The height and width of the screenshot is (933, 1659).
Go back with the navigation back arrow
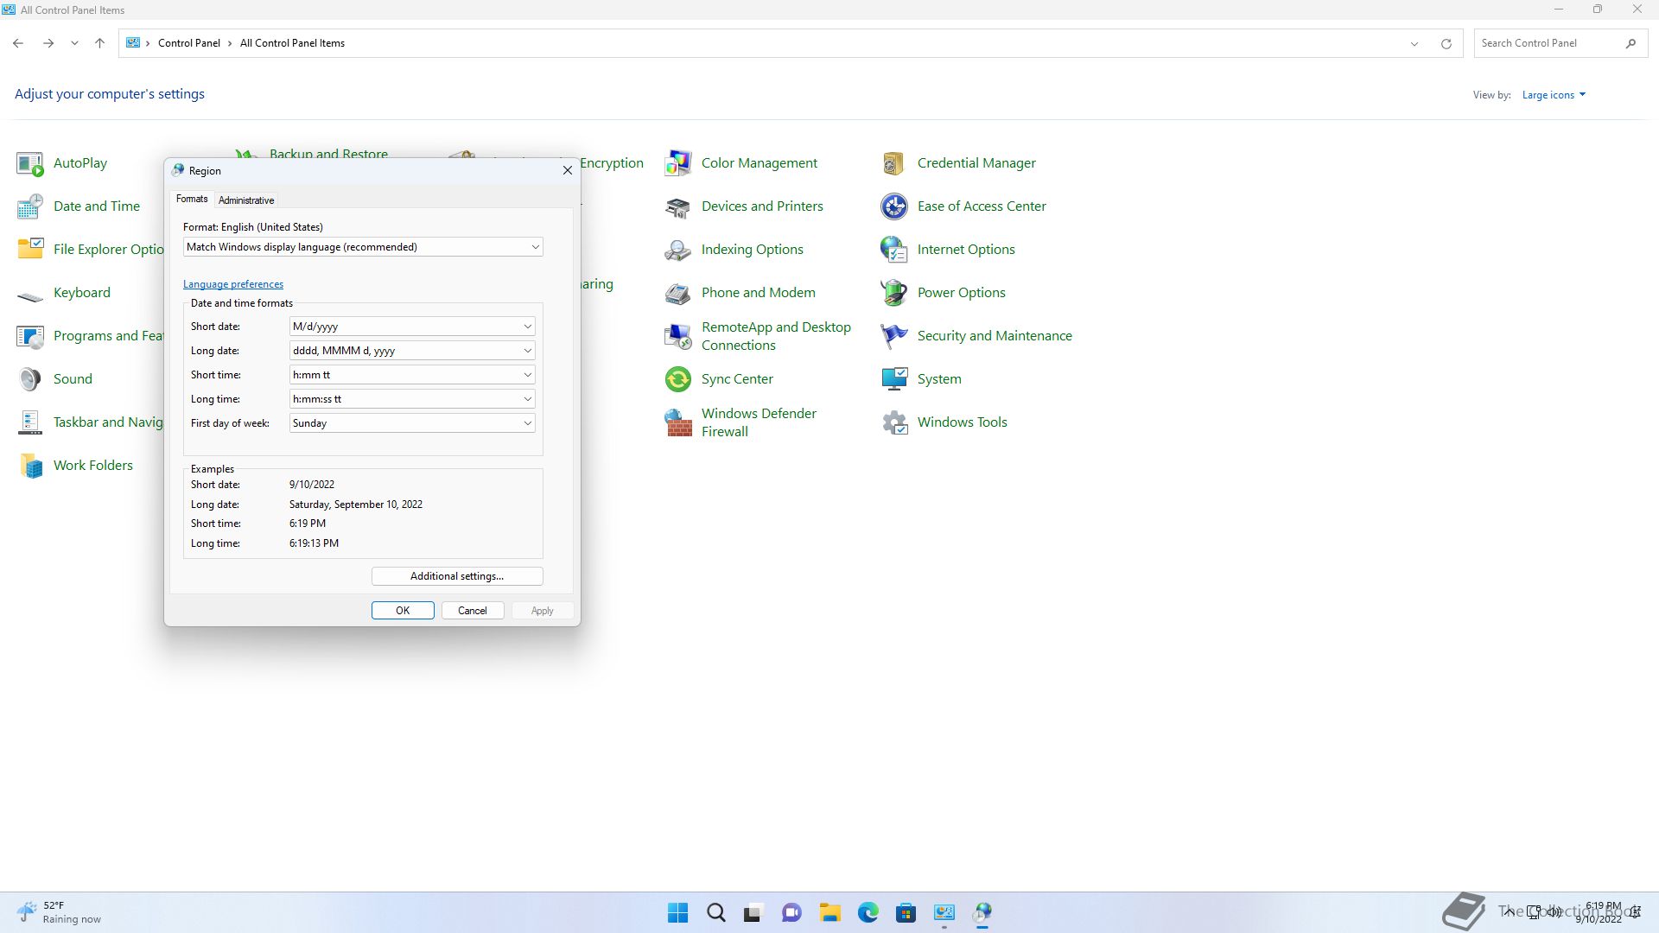click(x=18, y=43)
